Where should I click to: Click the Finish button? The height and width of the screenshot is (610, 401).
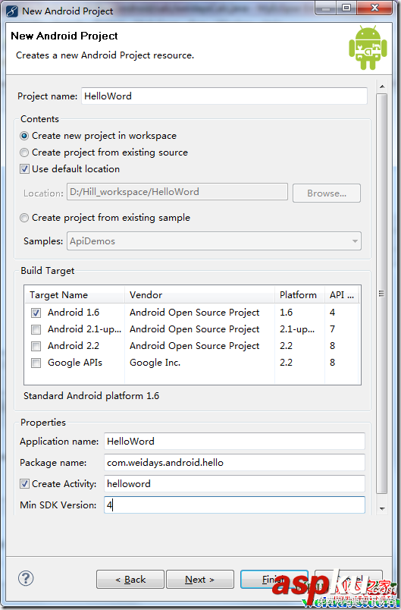point(274,580)
